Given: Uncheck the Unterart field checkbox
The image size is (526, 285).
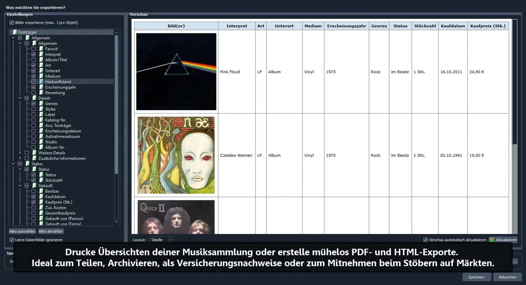Looking at the screenshot, I should (x=34, y=71).
